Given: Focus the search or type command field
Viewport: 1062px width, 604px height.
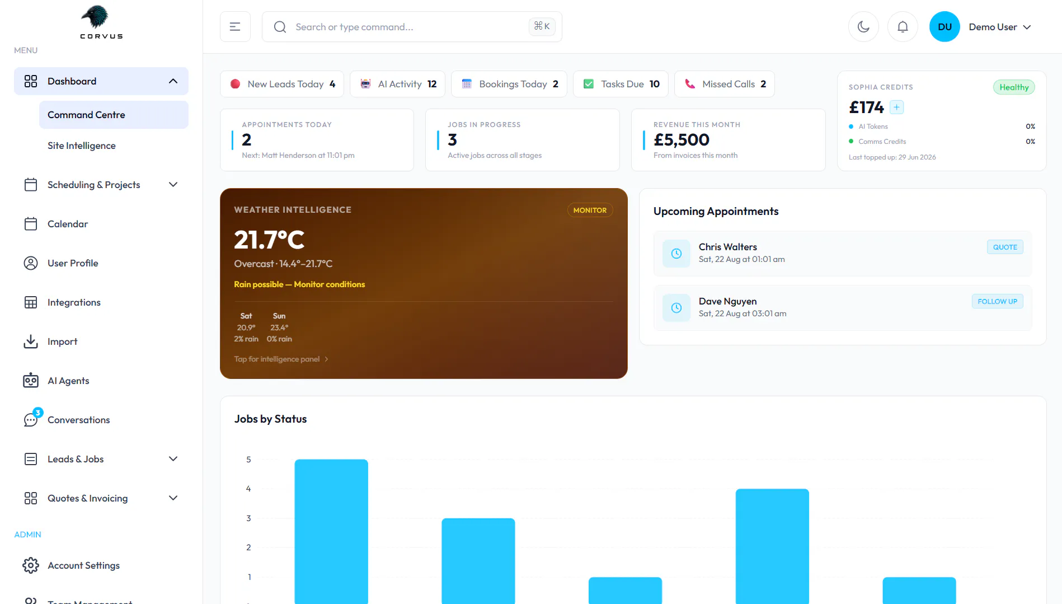Looking at the screenshot, I should pyautogui.click(x=412, y=27).
